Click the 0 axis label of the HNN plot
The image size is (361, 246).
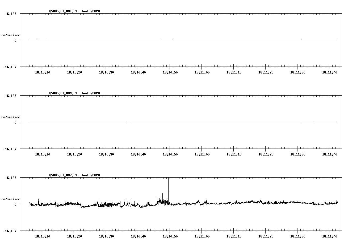tap(15, 122)
